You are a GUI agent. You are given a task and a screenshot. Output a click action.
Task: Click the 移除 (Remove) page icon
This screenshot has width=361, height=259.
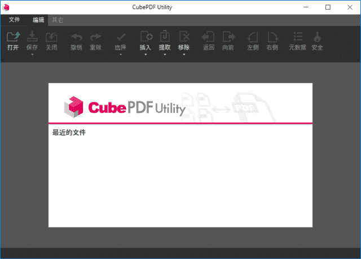(x=184, y=38)
